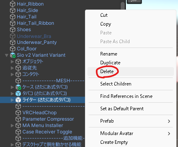This screenshot has width=178, height=147.
Task: Open the Modular Avatar submenu
Action: [131, 133]
